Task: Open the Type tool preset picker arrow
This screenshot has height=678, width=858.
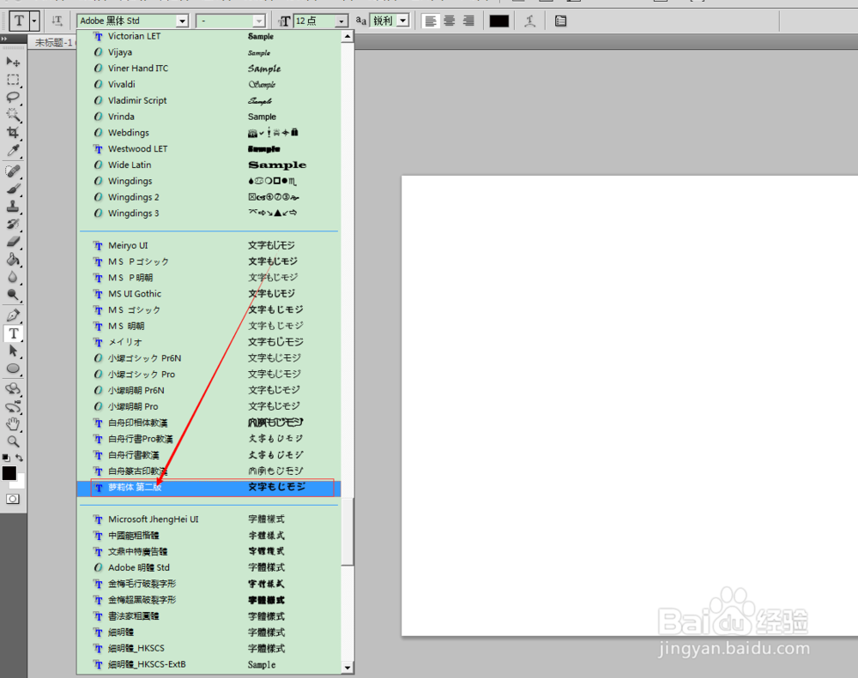Action: 34,21
